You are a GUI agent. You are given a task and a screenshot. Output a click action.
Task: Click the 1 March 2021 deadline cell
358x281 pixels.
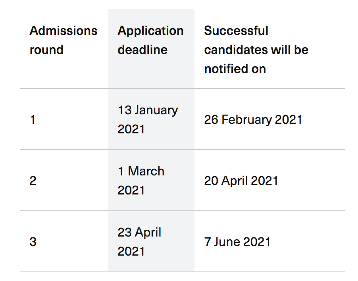pos(141,181)
